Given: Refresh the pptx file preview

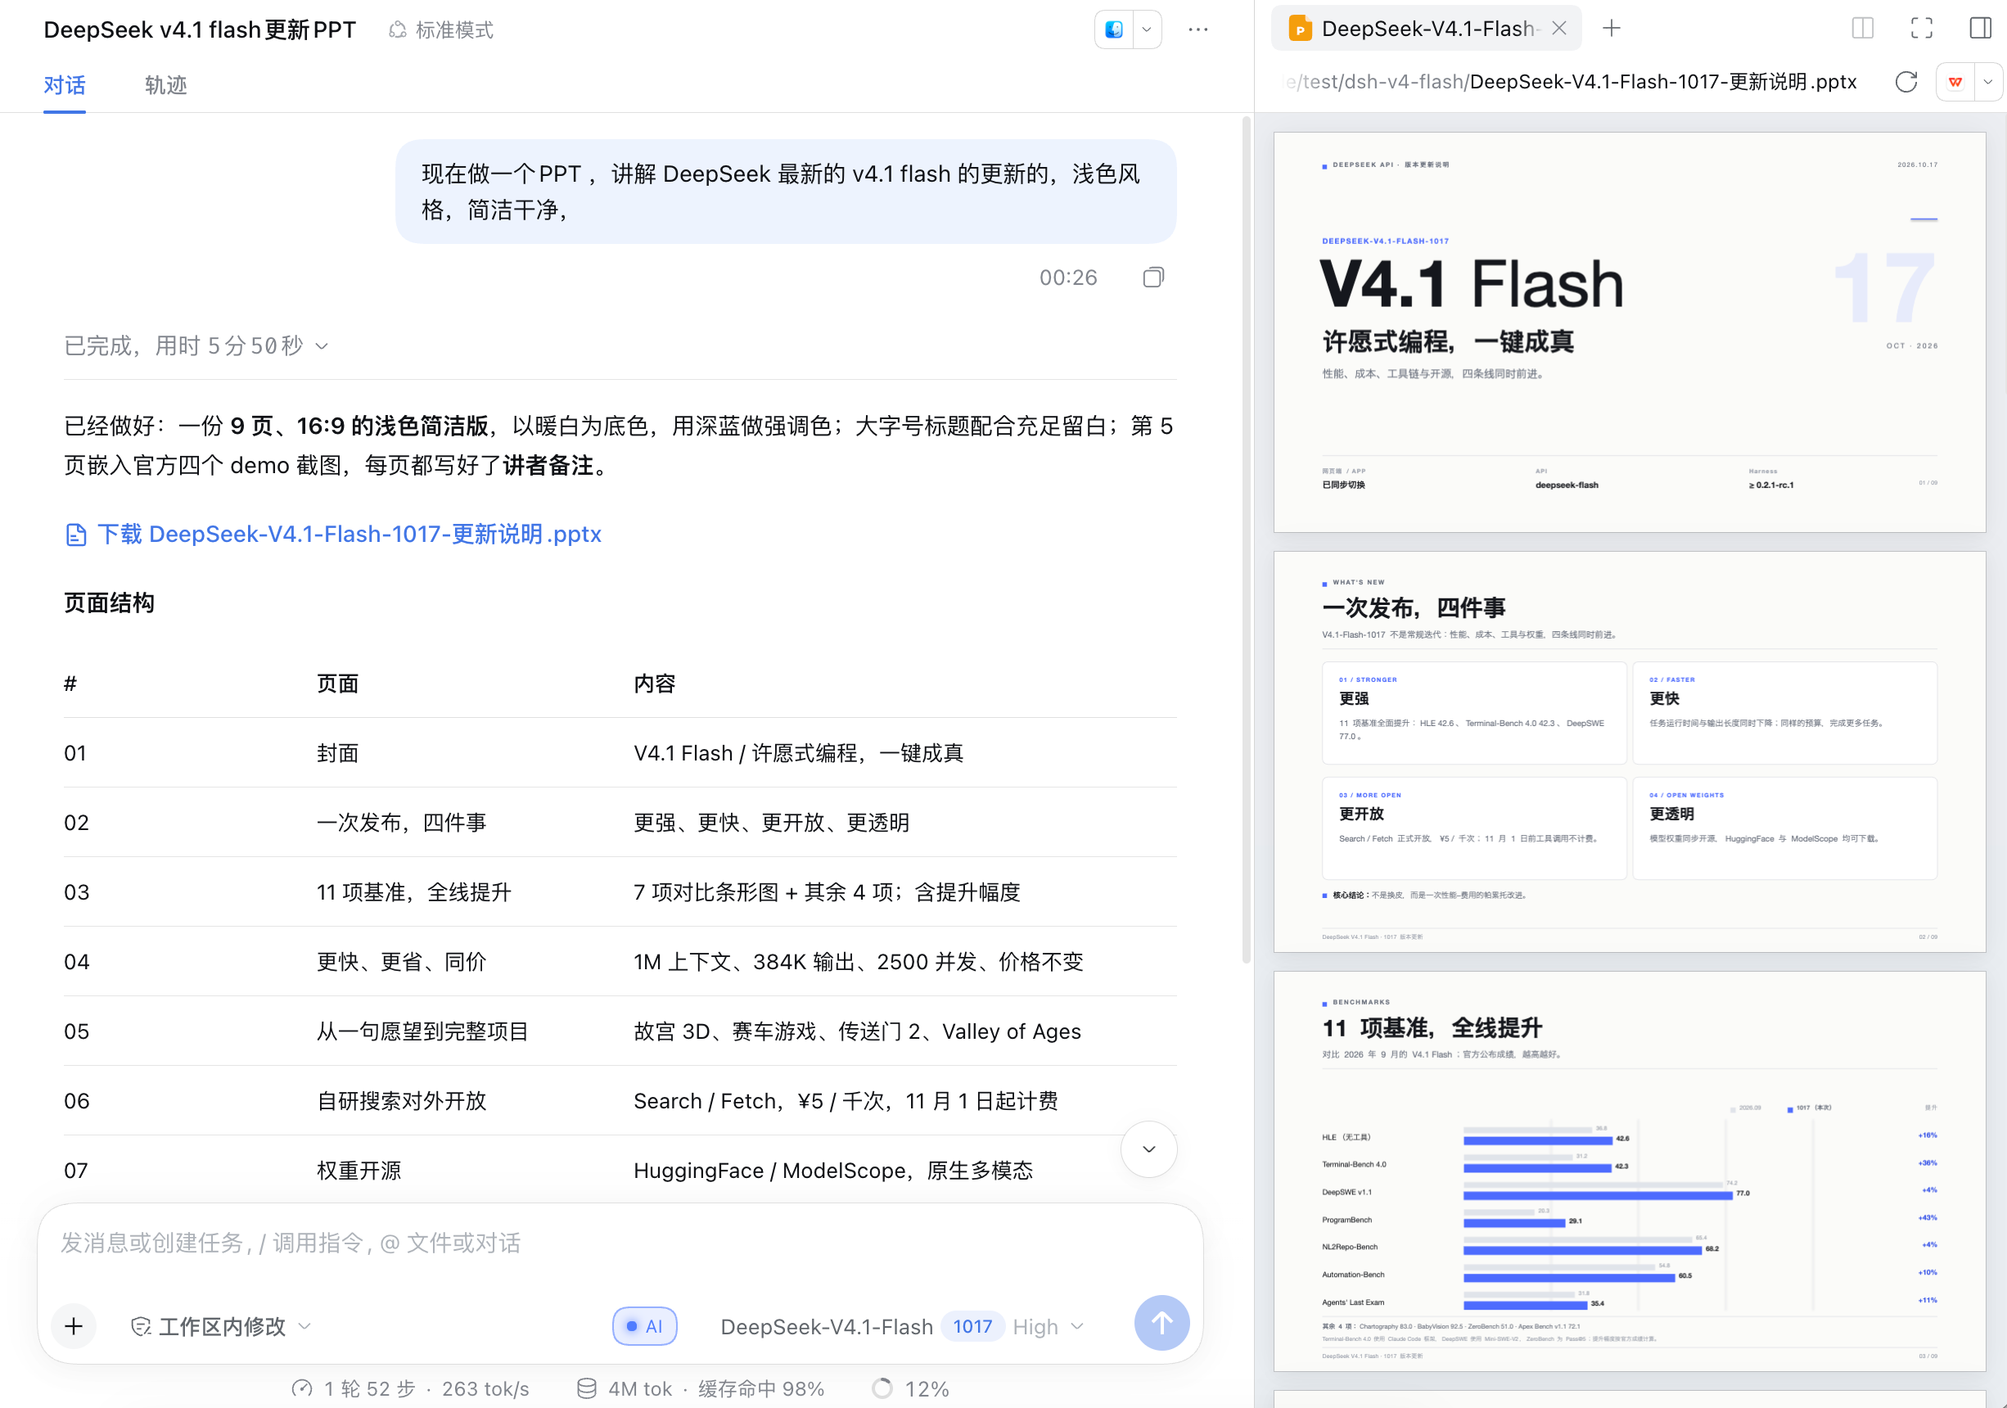Looking at the screenshot, I should tap(1906, 82).
